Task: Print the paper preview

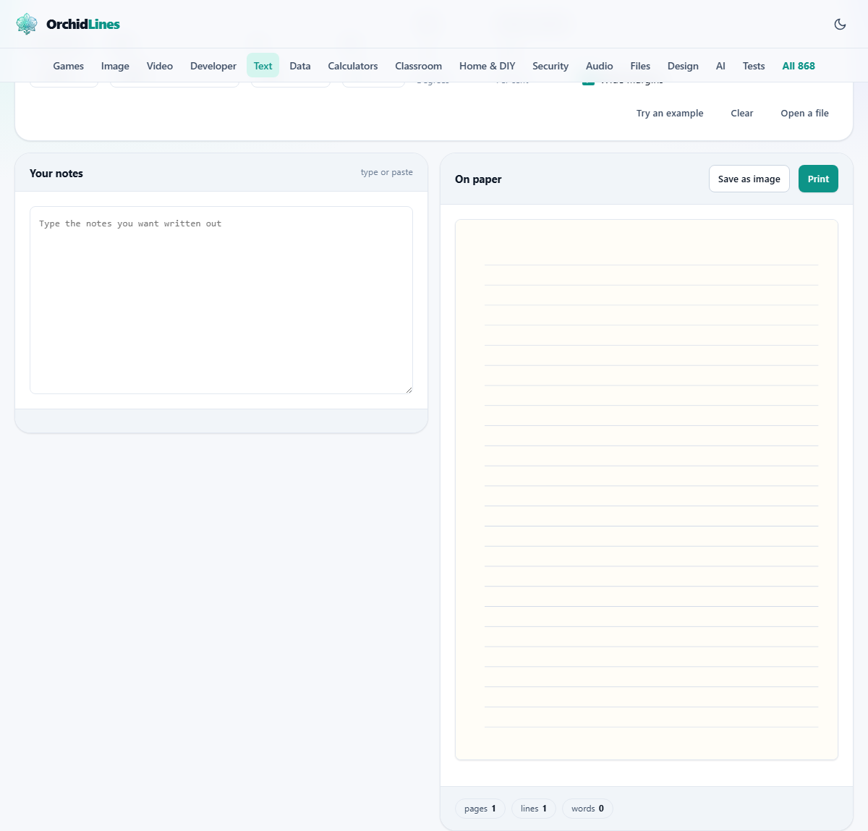Action: [x=818, y=179]
